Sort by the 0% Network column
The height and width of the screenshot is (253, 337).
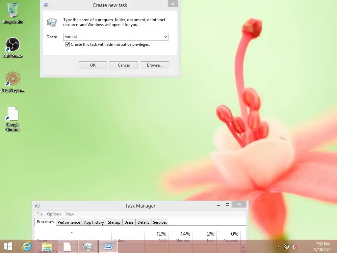(228, 237)
